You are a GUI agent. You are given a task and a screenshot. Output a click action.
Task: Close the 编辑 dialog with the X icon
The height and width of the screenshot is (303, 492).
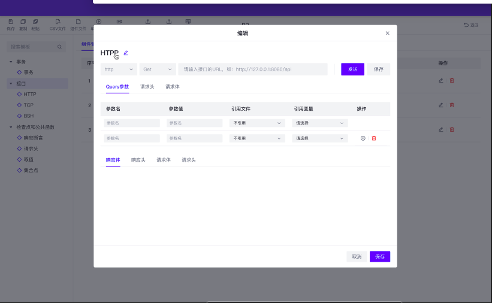click(x=387, y=34)
